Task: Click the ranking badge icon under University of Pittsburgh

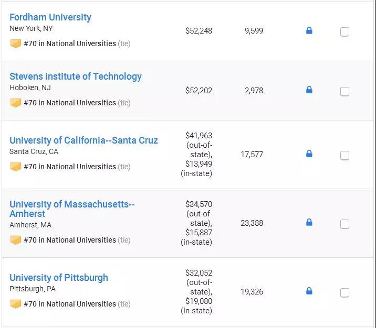Action: [x=16, y=304]
